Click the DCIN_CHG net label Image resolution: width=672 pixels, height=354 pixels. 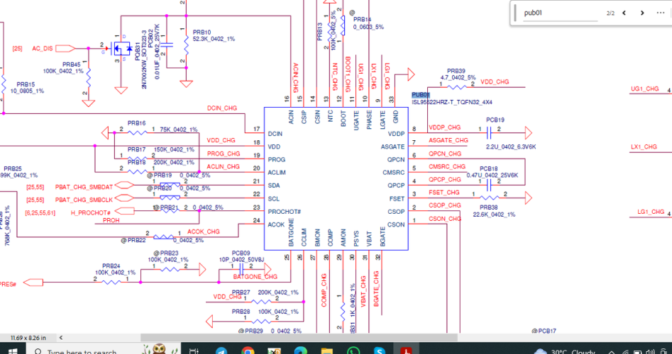tap(222, 108)
